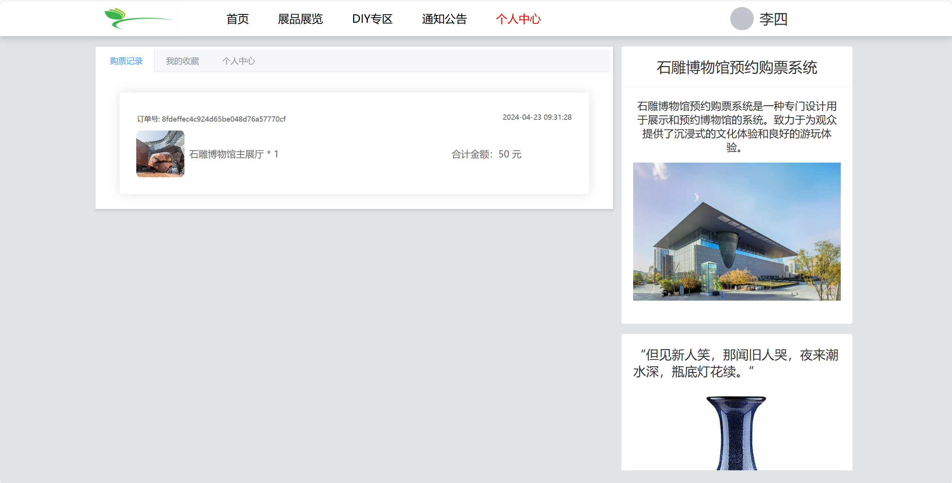
Task: Click the 石雕博物馆预约购票系统 sidebar heading
Action: pyautogui.click(x=737, y=68)
